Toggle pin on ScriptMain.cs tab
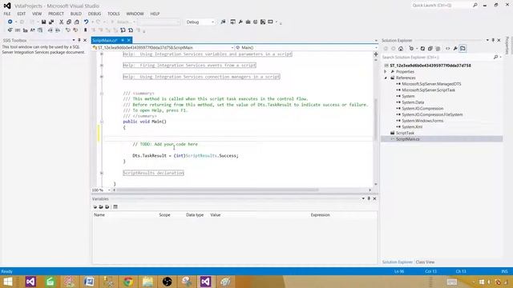The height and width of the screenshot is (288, 513). pyautogui.click(x=123, y=40)
